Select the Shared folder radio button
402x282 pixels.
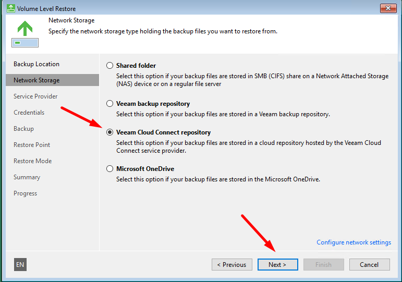coord(109,66)
